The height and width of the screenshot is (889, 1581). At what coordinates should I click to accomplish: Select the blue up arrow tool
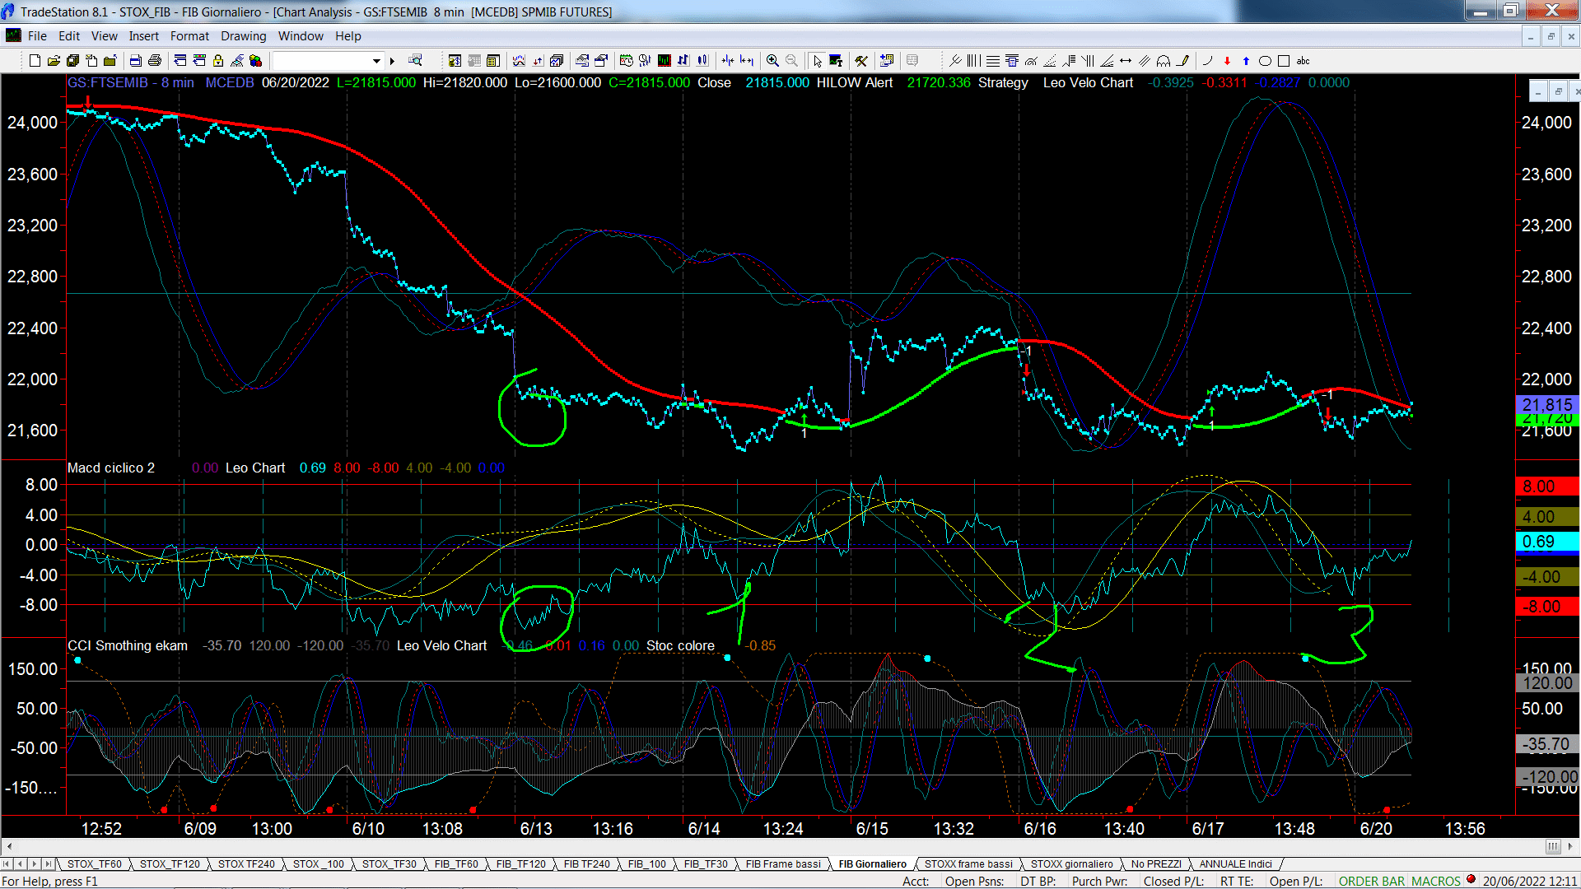(x=1246, y=61)
